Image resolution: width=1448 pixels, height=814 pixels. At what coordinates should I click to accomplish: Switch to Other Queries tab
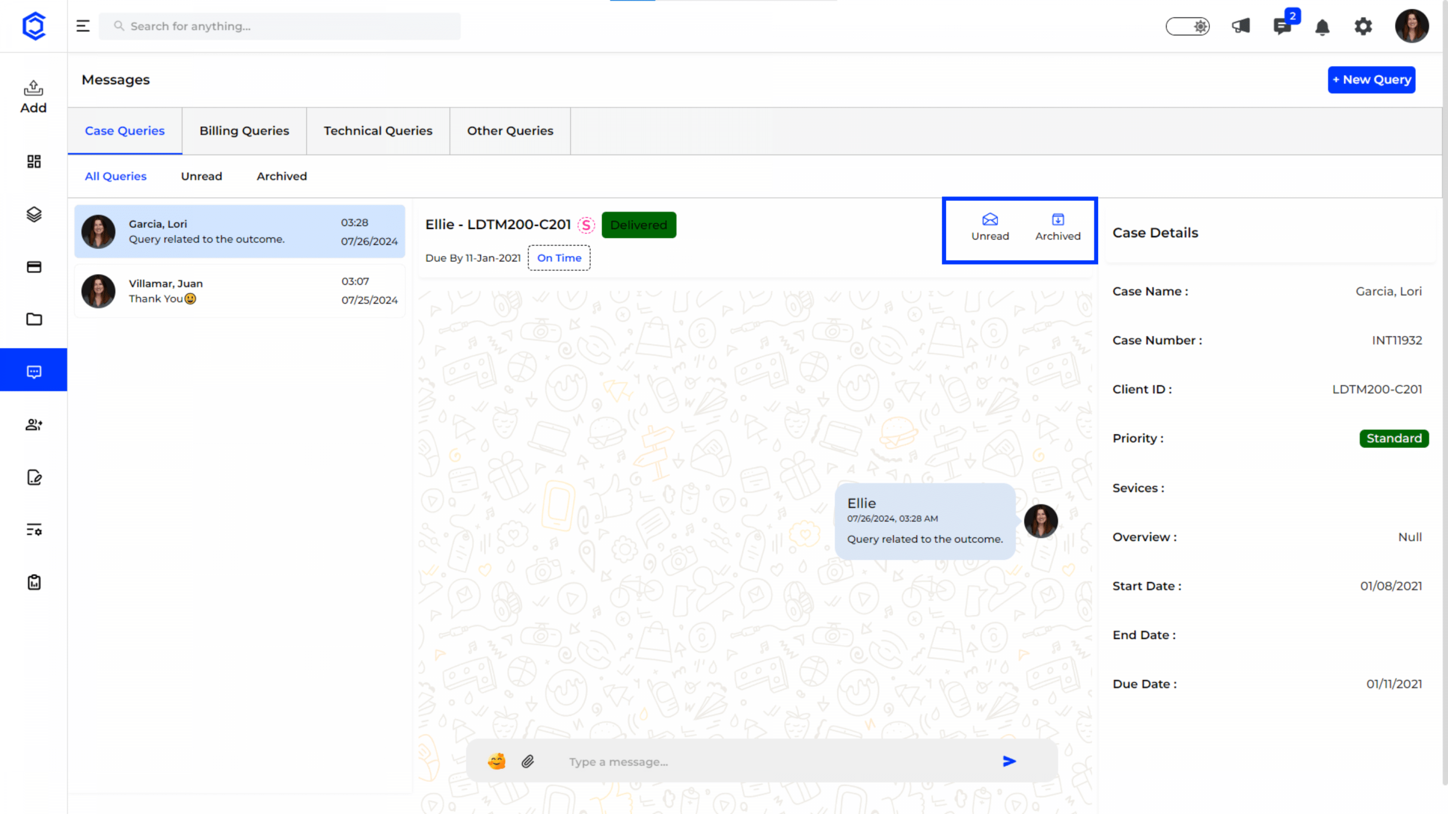point(510,131)
